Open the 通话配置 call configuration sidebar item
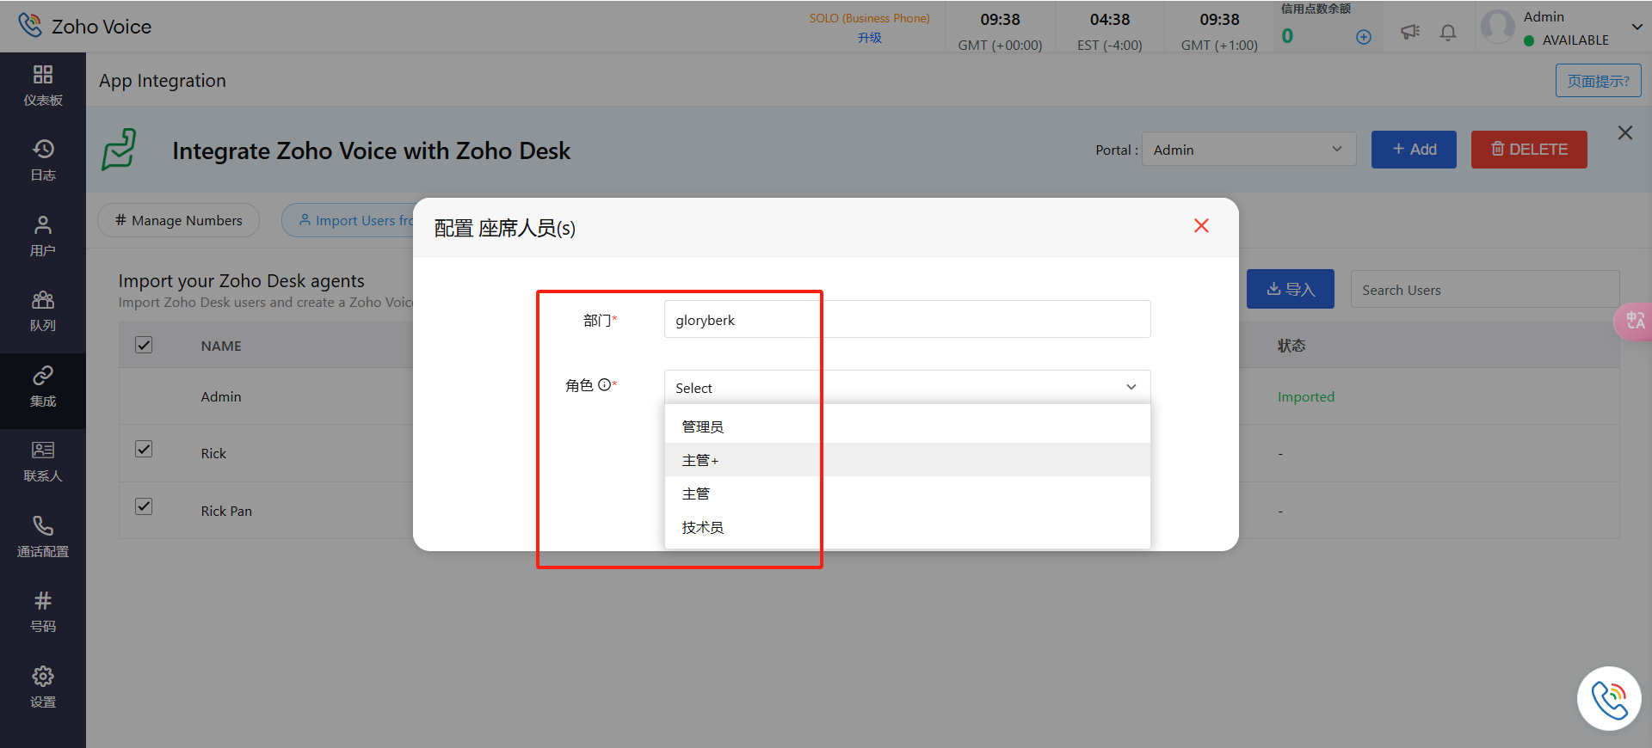 pyautogui.click(x=43, y=537)
